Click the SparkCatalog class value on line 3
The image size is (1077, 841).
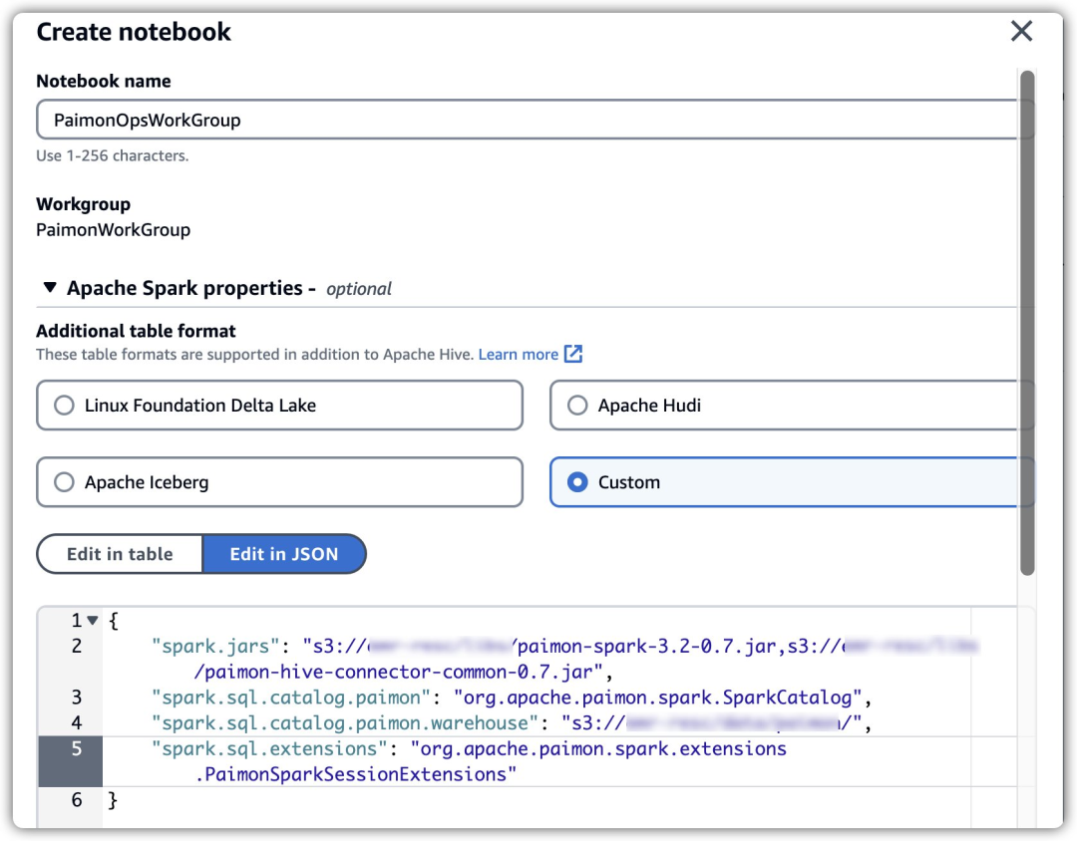(657, 698)
